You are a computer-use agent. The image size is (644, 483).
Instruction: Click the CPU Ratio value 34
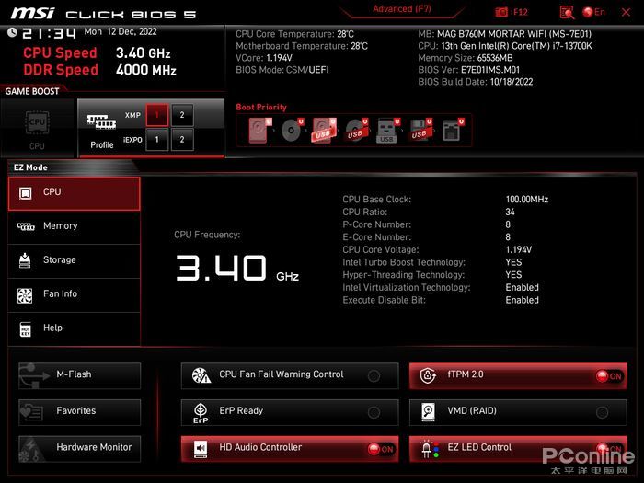[x=510, y=212]
